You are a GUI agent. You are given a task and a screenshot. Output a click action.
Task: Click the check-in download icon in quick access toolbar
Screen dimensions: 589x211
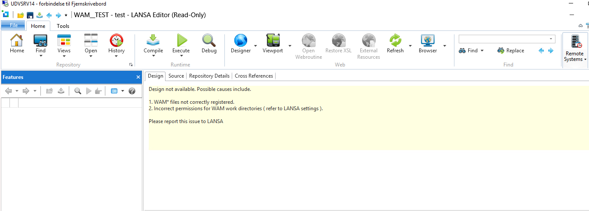tap(40, 15)
